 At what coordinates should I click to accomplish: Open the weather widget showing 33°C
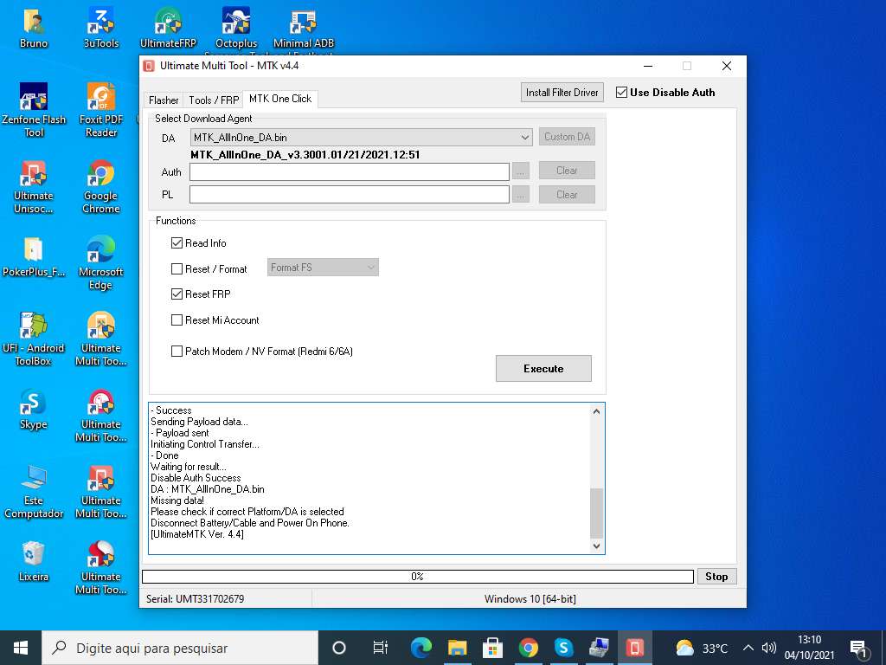[702, 648]
